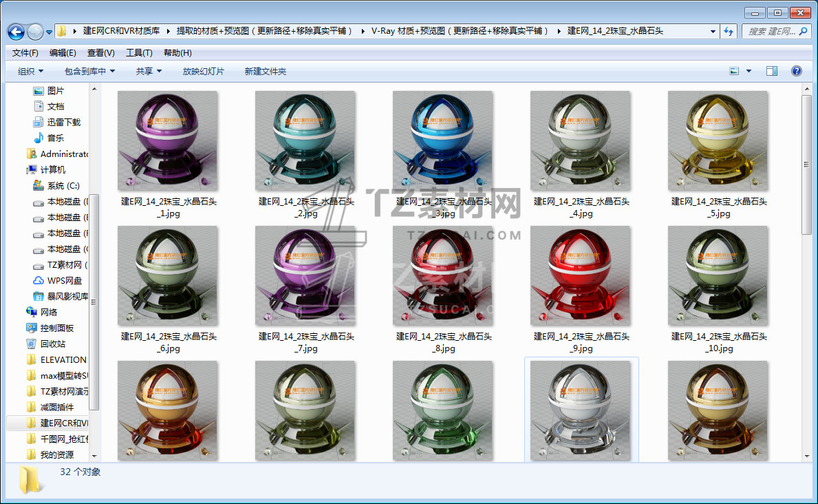Click the Back navigation arrow button
The height and width of the screenshot is (504, 818).
pyautogui.click(x=16, y=32)
